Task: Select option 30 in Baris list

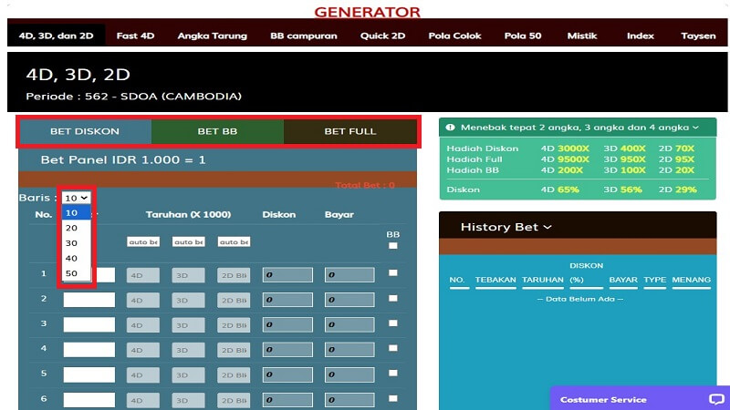Action: 77,243
